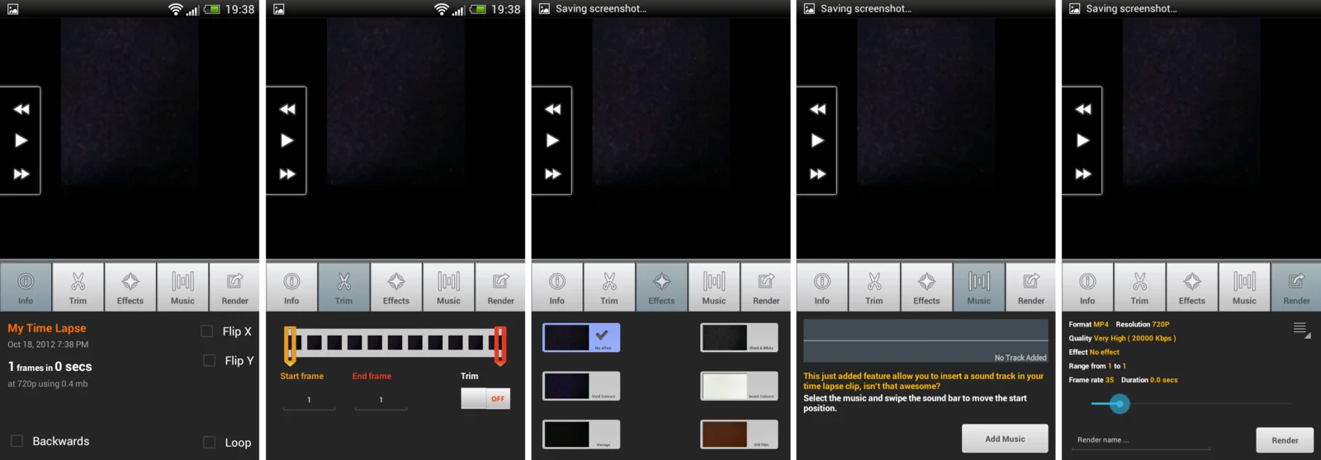Viewport: 1321px width, 460px height.
Task: Apply the Vintage effect
Action: point(581,434)
